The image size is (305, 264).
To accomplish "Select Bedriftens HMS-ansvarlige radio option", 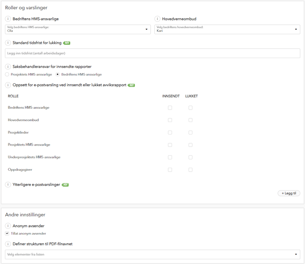I will [58, 75].
